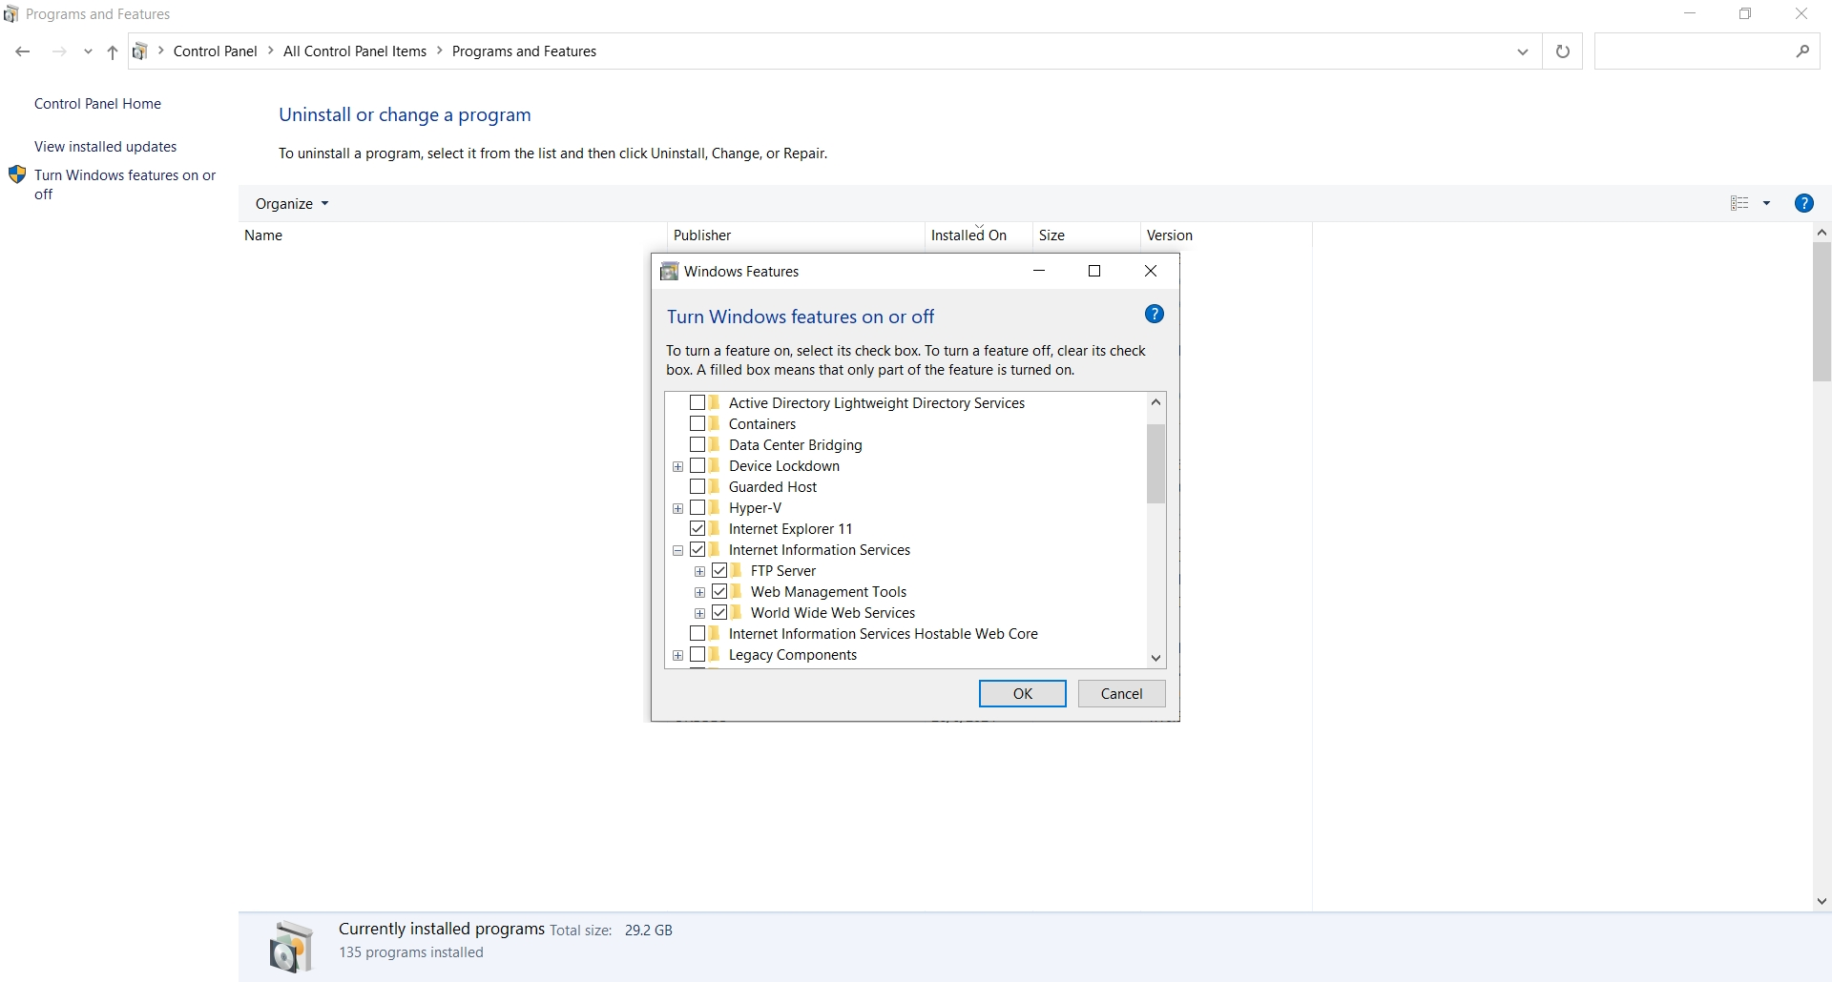Click the features list scrollbar thumb
The width and height of the screenshot is (1832, 982).
tap(1155, 463)
